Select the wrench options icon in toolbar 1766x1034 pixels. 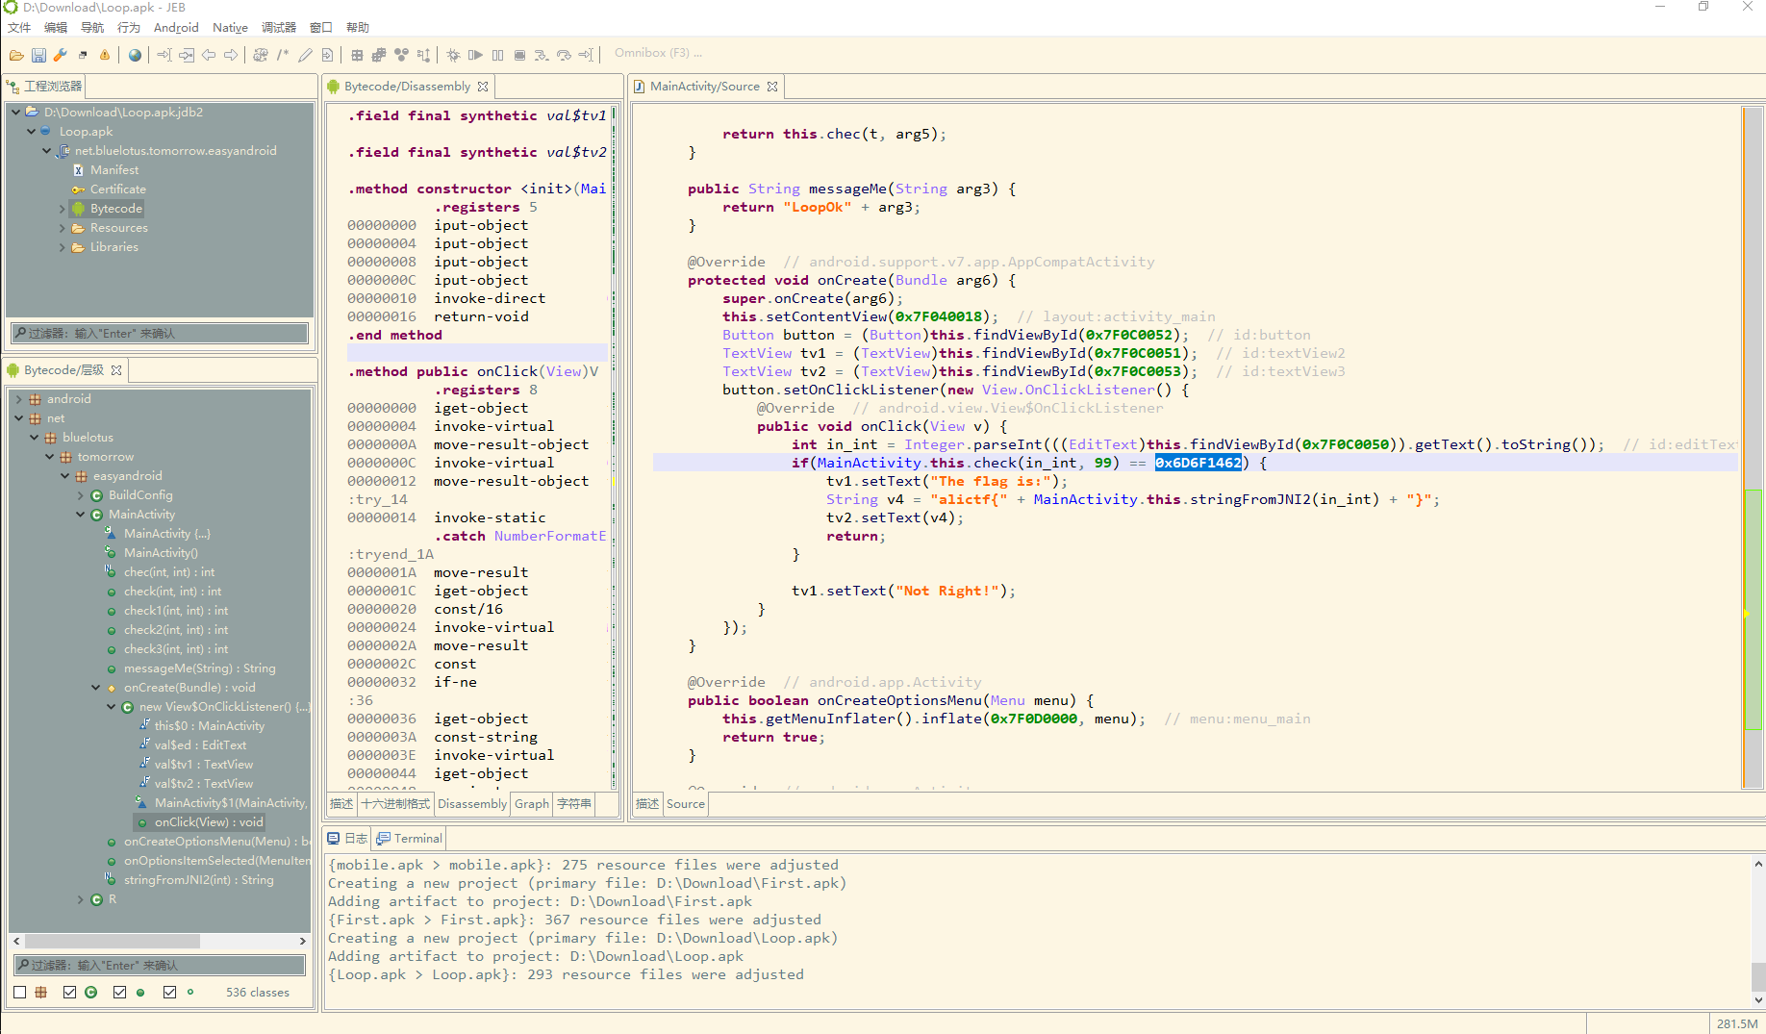coord(60,54)
